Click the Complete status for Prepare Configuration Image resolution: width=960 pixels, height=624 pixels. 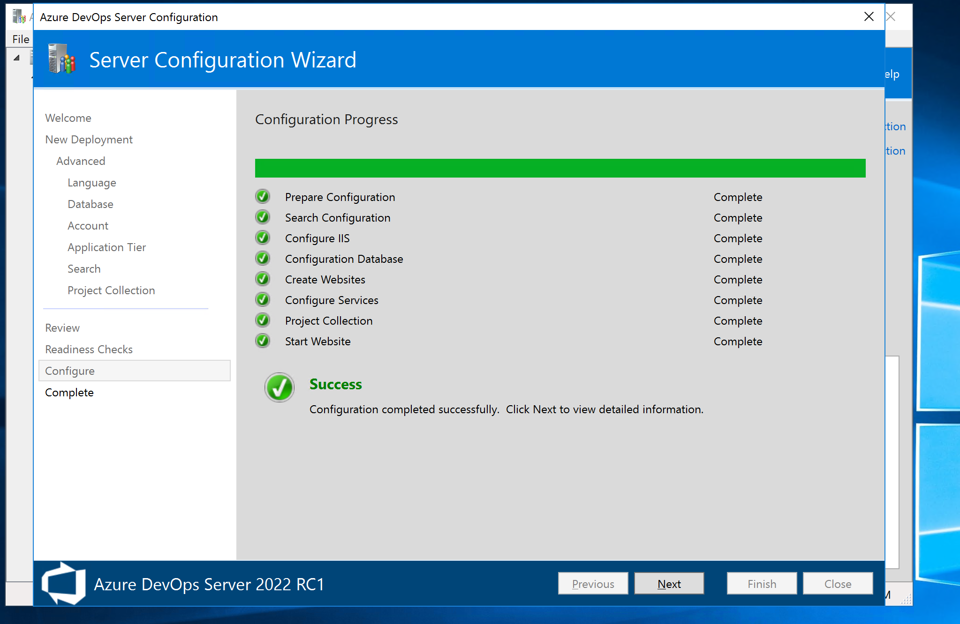tap(738, 197)
